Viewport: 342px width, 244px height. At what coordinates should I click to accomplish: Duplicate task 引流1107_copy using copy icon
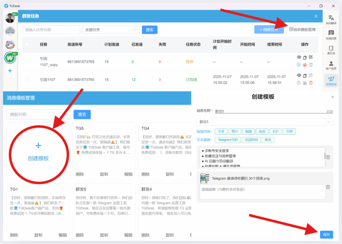click(x=305, y=57)
